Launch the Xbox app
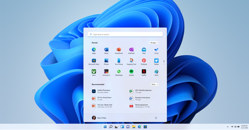 [94, 73]
